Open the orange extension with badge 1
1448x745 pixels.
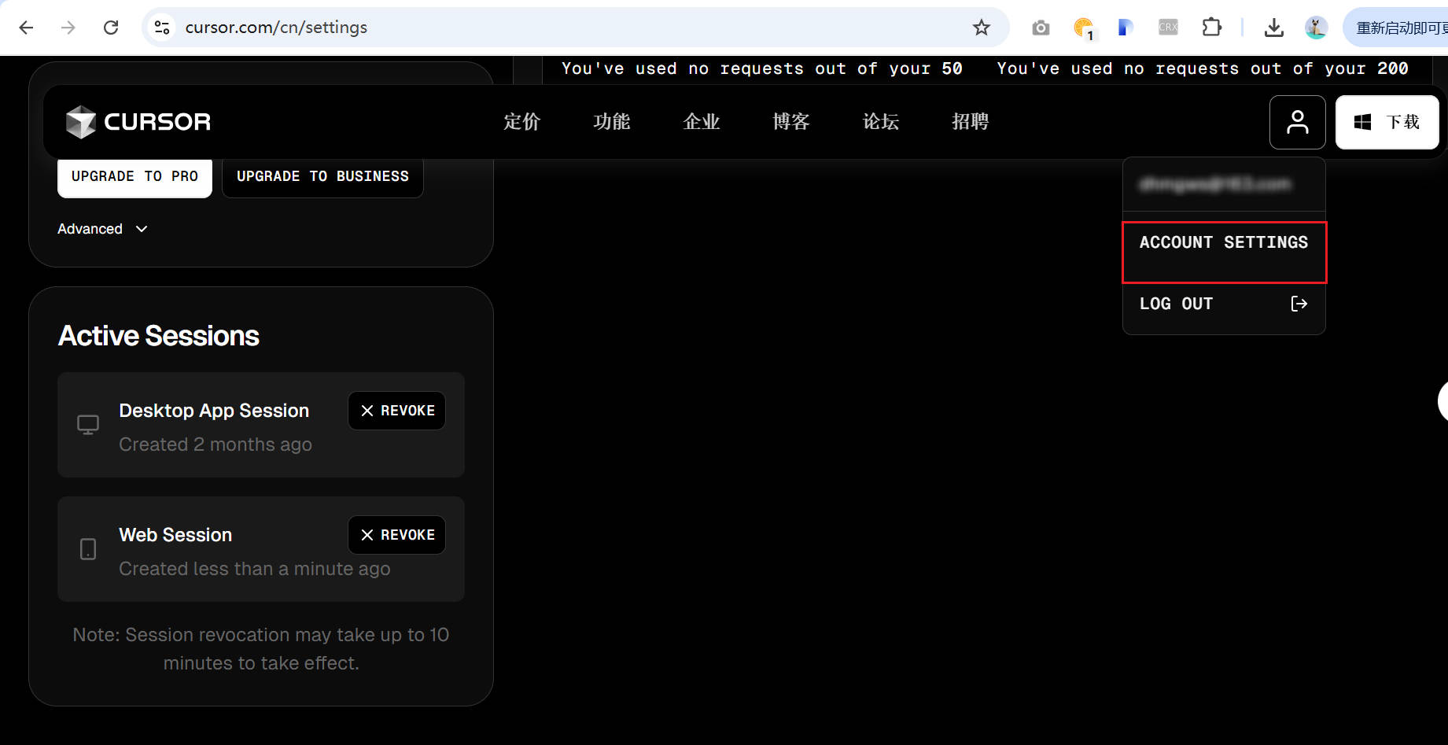pyautogui.click(x=1084, y=28)
